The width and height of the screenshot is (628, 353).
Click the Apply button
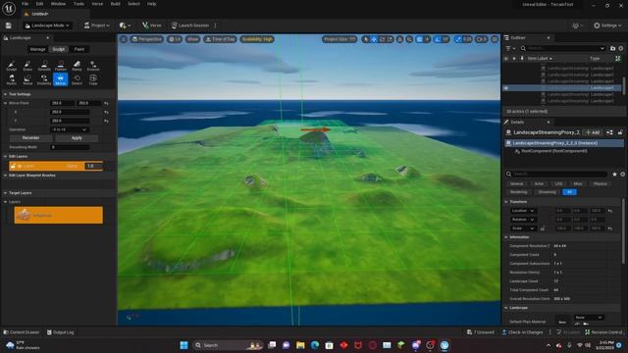77,138
